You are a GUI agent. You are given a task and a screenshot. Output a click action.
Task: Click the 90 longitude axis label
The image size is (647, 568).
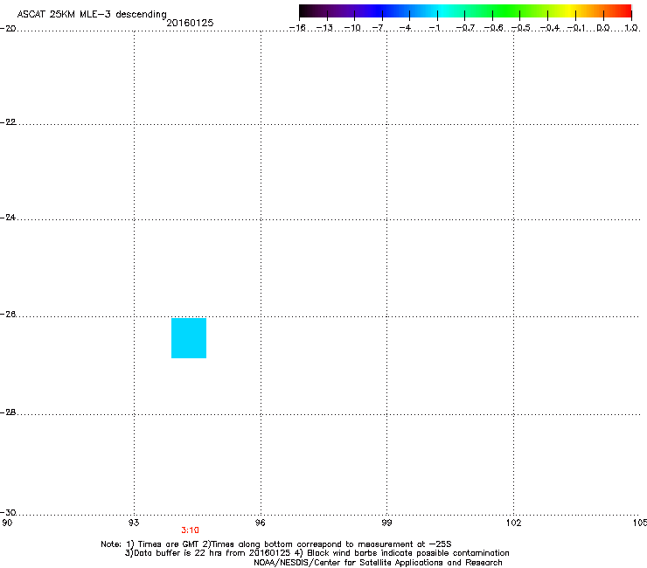tap(7, 523)
